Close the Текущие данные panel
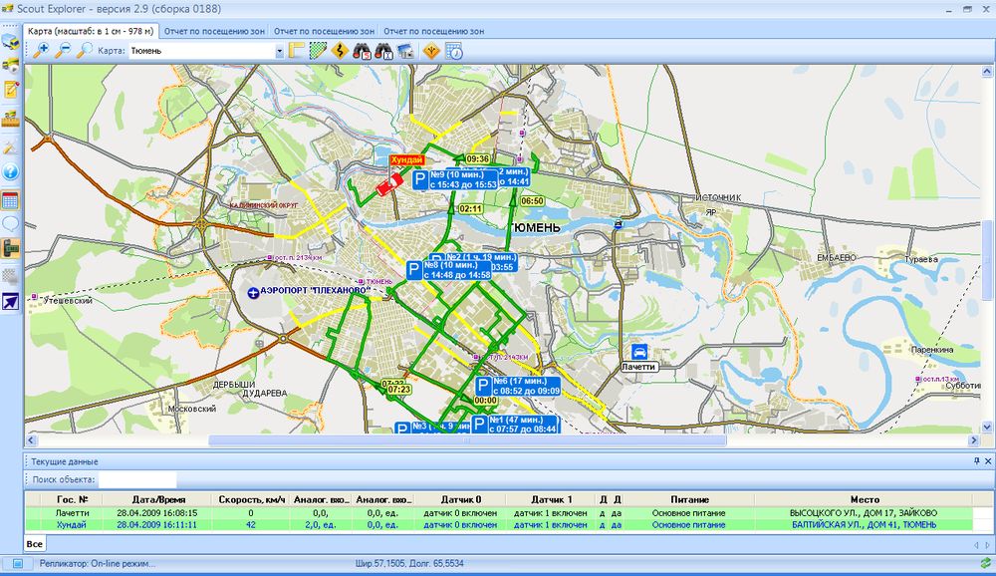The width and height of the screenshot is (996, 576). click(988, 461)
